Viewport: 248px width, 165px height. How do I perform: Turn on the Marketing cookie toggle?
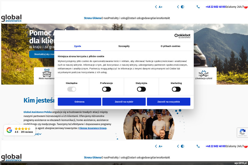pos(176,89)
